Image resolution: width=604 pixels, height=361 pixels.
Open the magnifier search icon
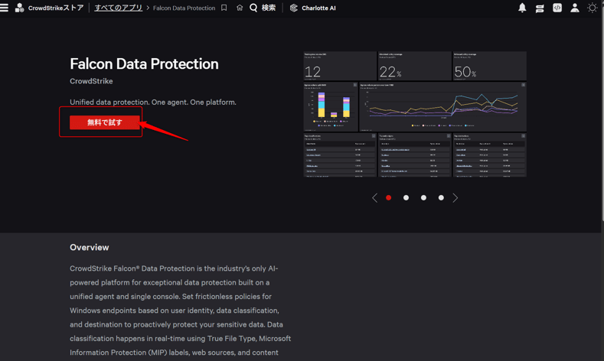click(x=253, y=8)
